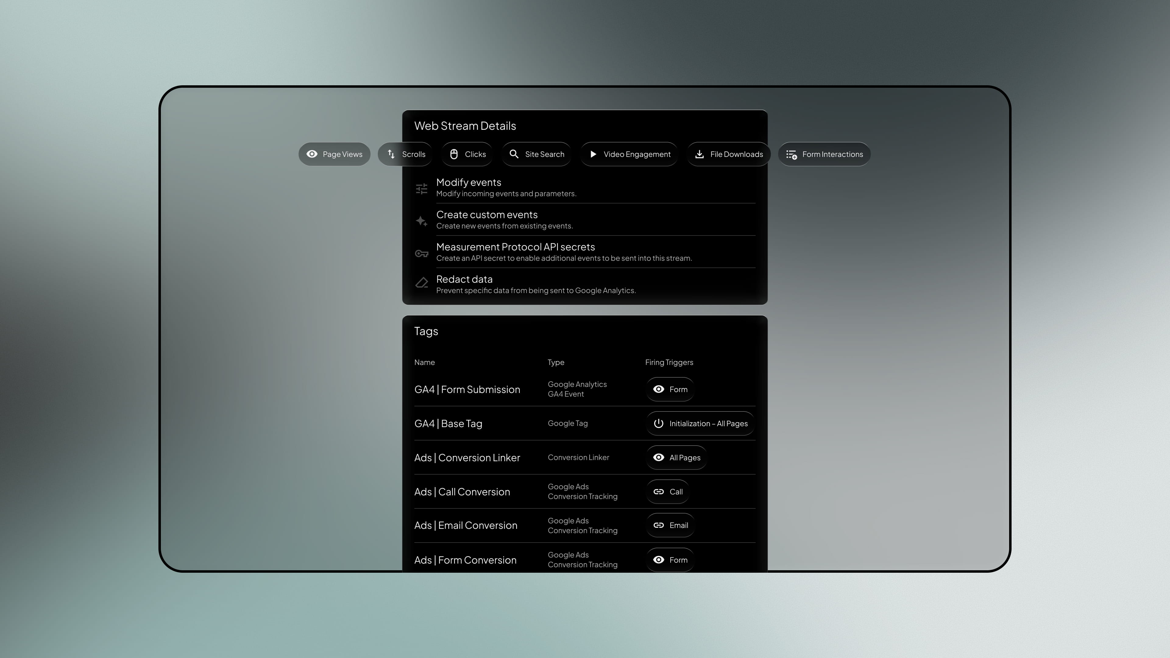Click the eye icon in Ads Form Conversion trigger
This screenshot has height=658, width=1170.
click(x=658, y=560)
